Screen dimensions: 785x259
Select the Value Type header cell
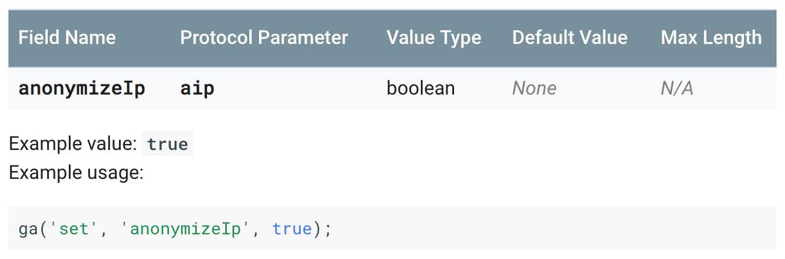[434, 38]
